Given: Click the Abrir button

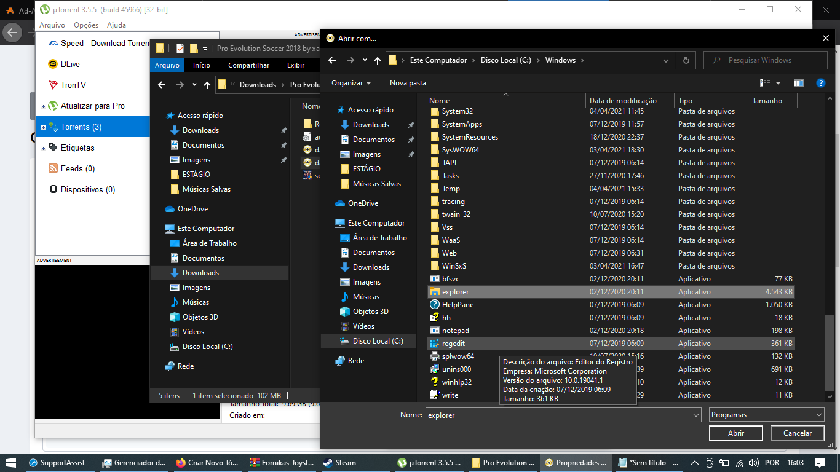Looking at the screenshot, I should [x=736, y=433].
